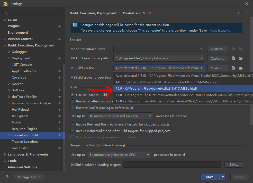Image resolution: width=253 pixels, height=183 pixels.
Task: Click Custom... for MSBuild version
Action: [218, 68]
